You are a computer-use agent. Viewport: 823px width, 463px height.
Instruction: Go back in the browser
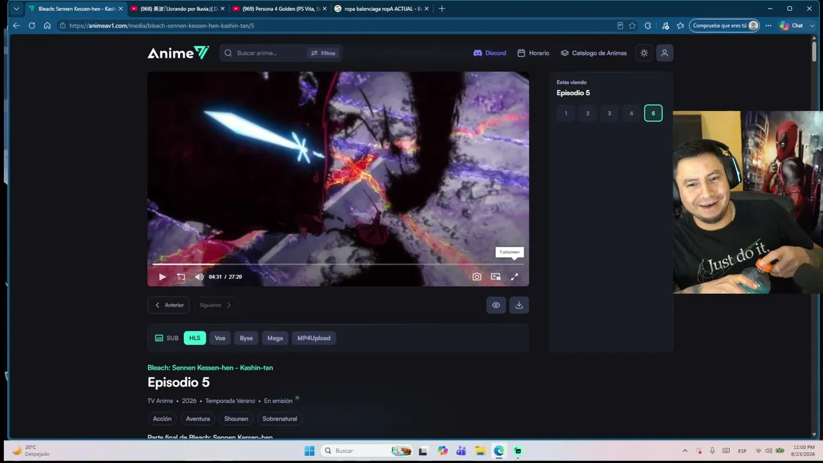click(x=16, y=26)
